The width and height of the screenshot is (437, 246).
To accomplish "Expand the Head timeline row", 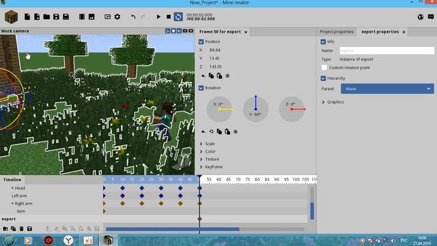I will pos(12,188).
